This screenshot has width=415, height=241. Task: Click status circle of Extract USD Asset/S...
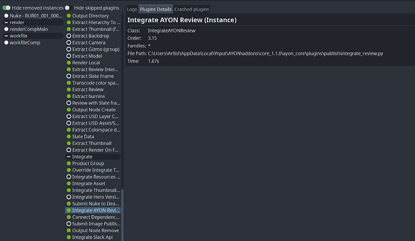click(69, 123)
